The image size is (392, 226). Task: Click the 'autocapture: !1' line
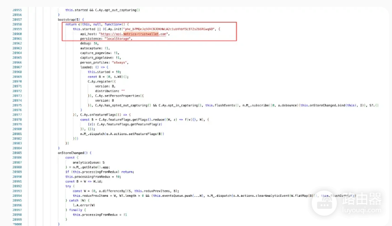[x=95, y=48]
